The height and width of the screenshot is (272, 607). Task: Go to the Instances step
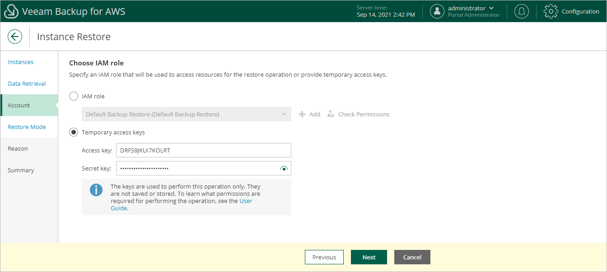coord(21,62)
